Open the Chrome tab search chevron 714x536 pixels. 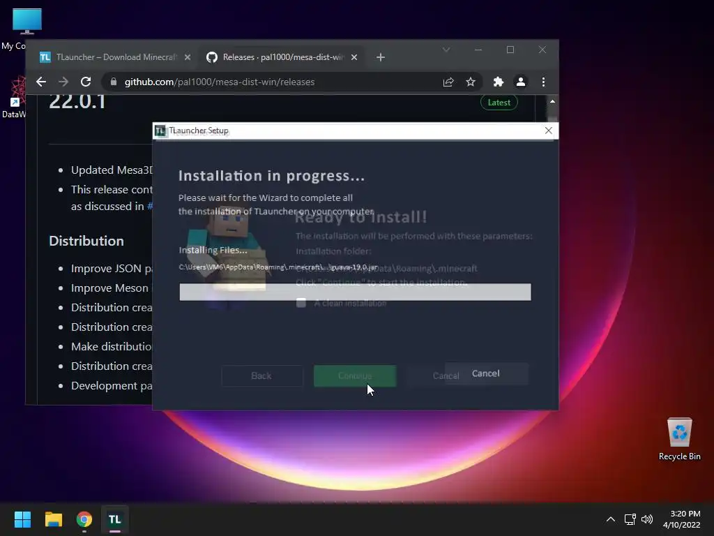pyautogui.click(x=446, y=50)
